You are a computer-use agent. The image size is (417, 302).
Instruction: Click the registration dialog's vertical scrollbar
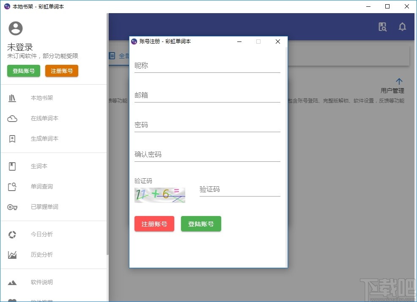click(286, 157)
